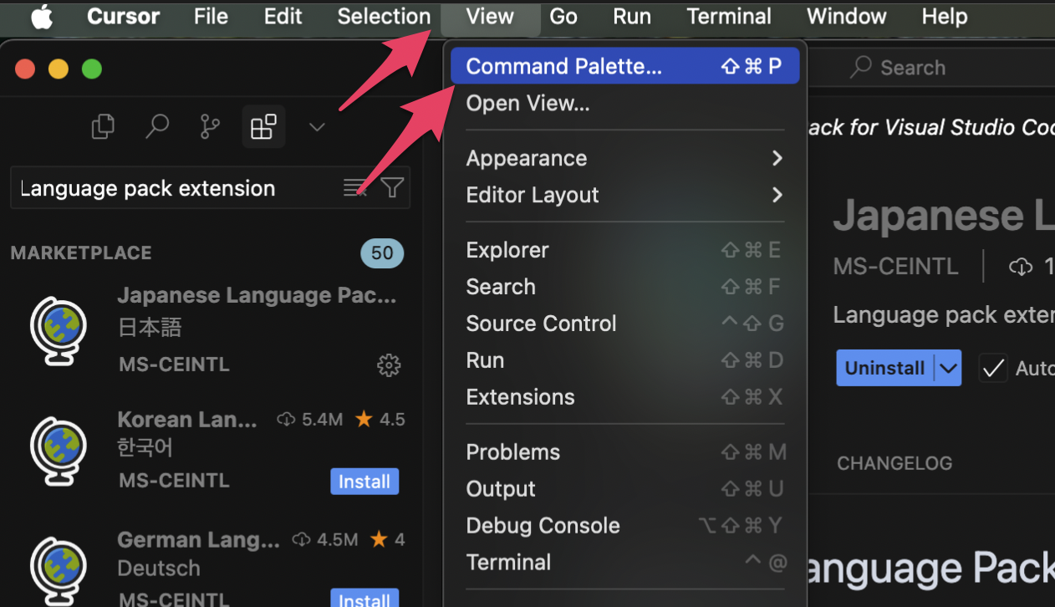Open the gear for Japanese Language Pack
This screenshot has width=1055, height=607.
click(x=389, y=365)
